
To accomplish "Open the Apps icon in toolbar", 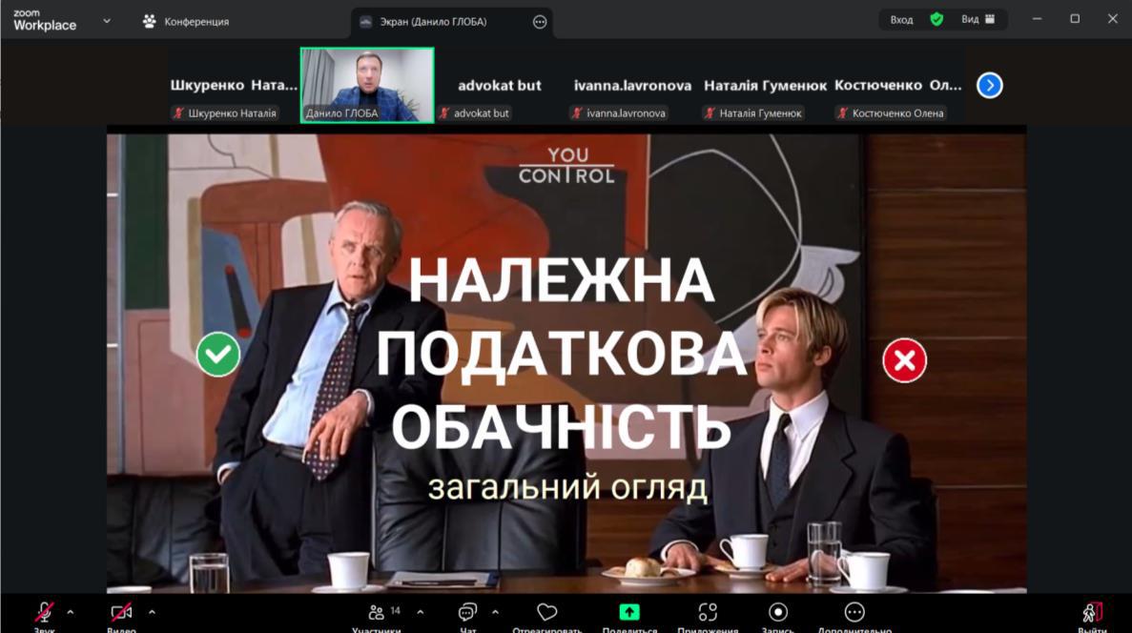I will [x=708, y=612].
